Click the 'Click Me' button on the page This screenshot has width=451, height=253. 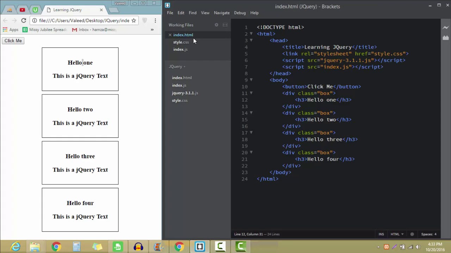point(13,41)
